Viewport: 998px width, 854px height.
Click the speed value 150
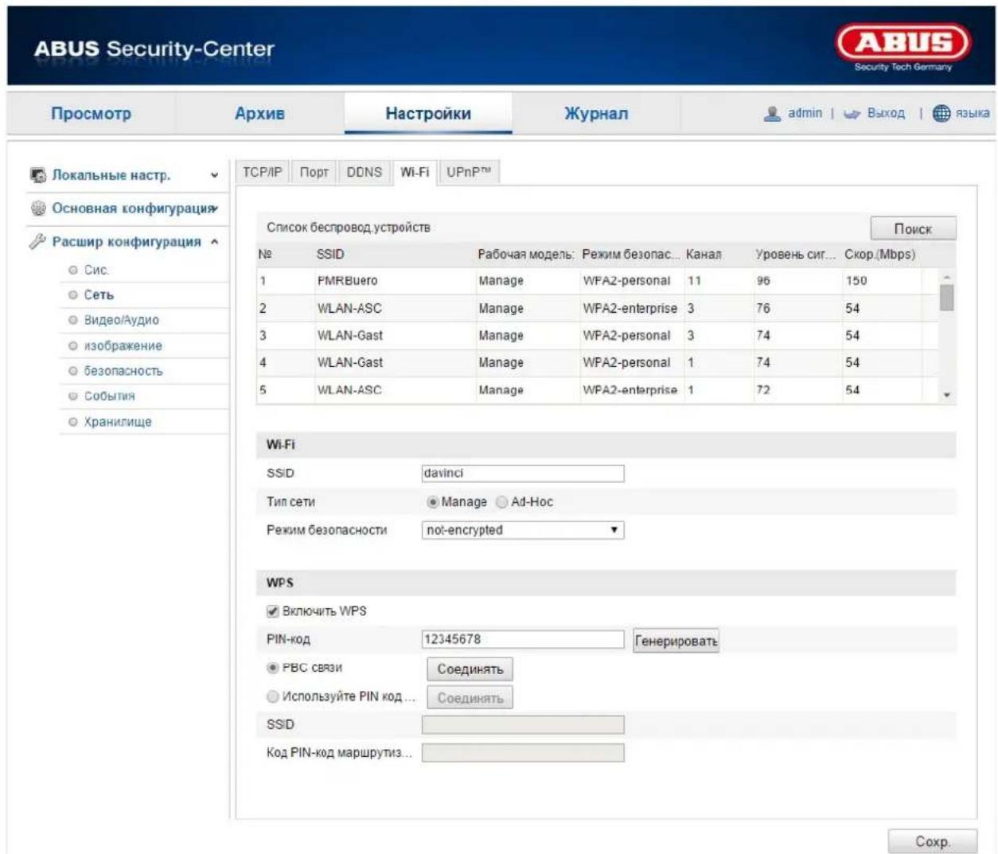point(856,281)
